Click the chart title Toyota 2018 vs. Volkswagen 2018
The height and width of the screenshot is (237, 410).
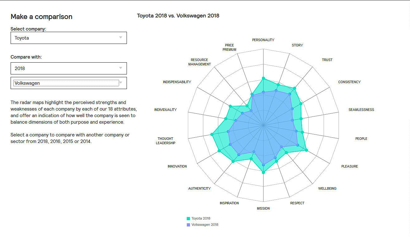tap(178, 16)
